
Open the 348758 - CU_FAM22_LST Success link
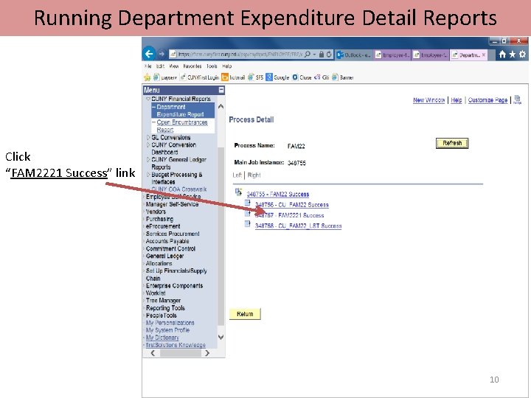[x=298, y=226]
